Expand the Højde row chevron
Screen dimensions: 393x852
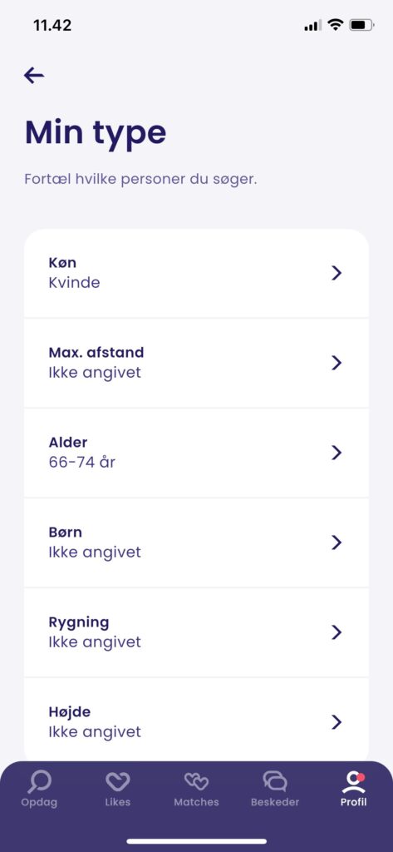click(337, 721)
